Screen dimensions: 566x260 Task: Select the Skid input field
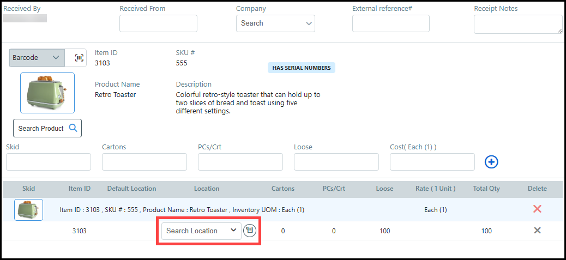(x=49, y=162)
